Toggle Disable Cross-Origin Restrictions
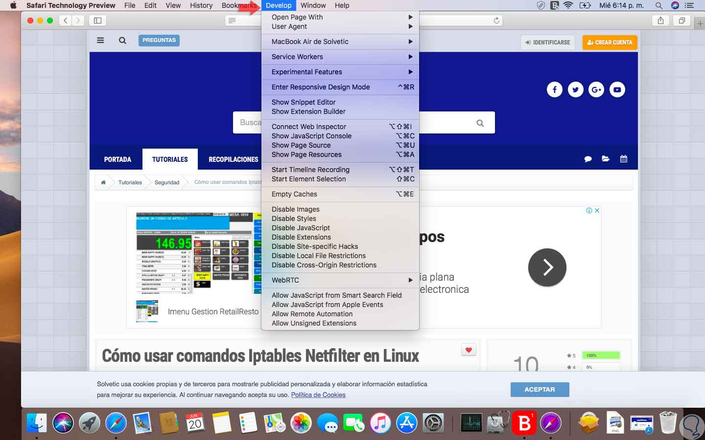Image resolution: width=705 pixels, height=440 pixels. tap(340, 265)
